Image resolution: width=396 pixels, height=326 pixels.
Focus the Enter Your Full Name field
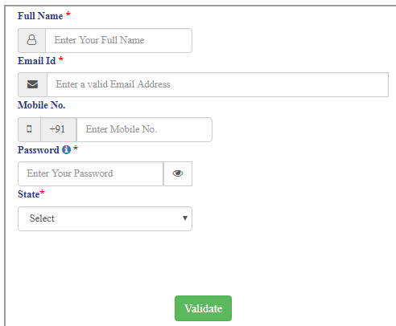[118, 40]
